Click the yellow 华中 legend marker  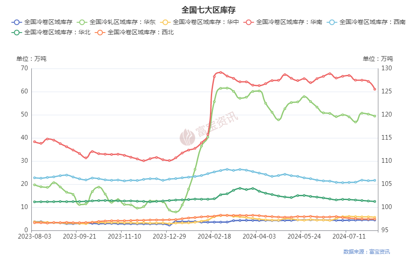[166, 21]
